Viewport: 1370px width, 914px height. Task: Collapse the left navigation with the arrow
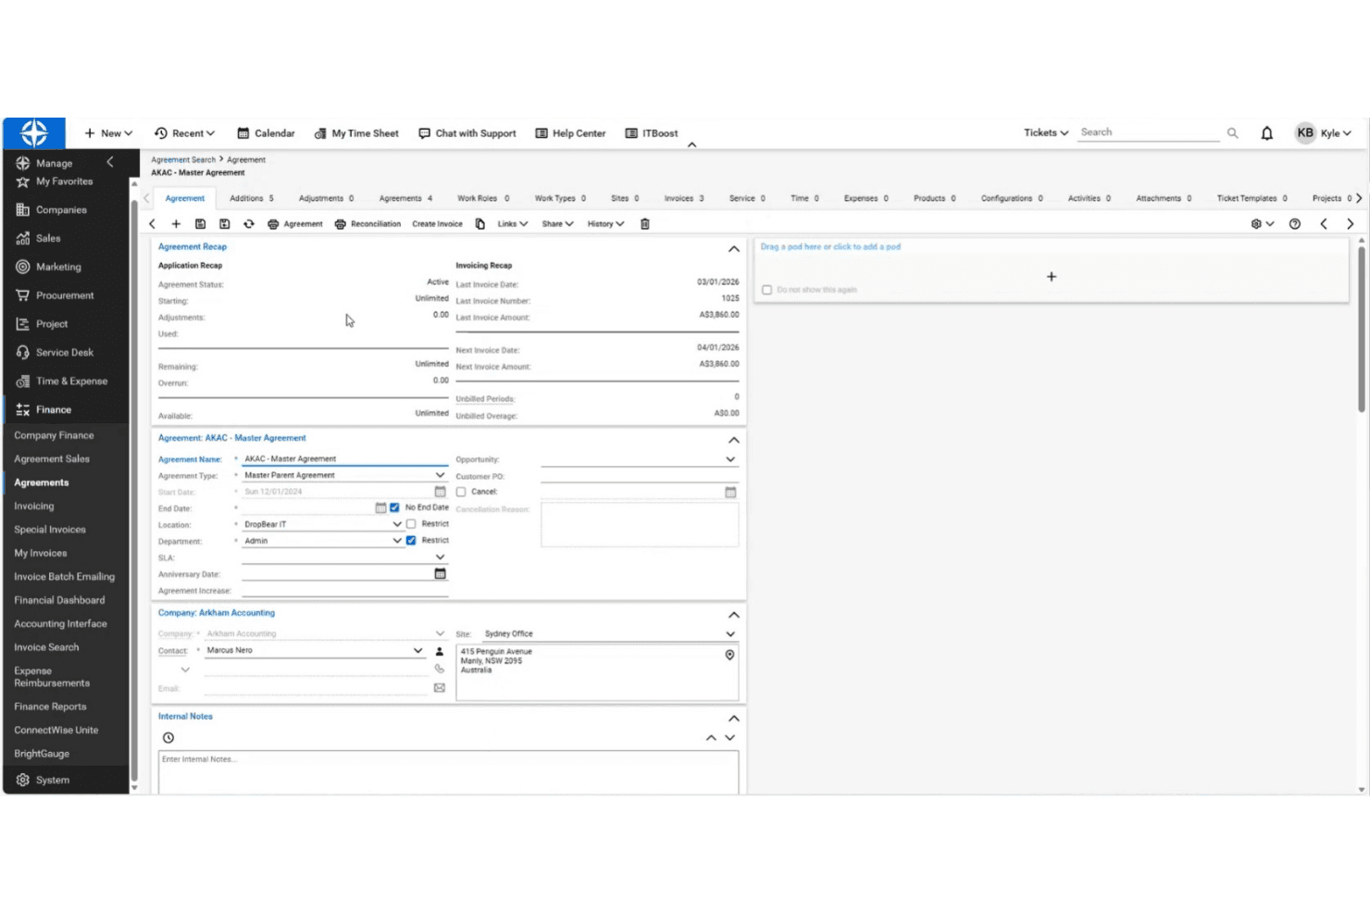click(110, 162)
